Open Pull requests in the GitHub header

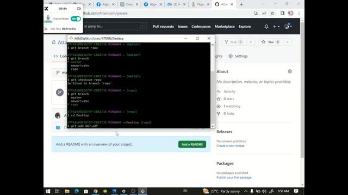pos(163,27)
